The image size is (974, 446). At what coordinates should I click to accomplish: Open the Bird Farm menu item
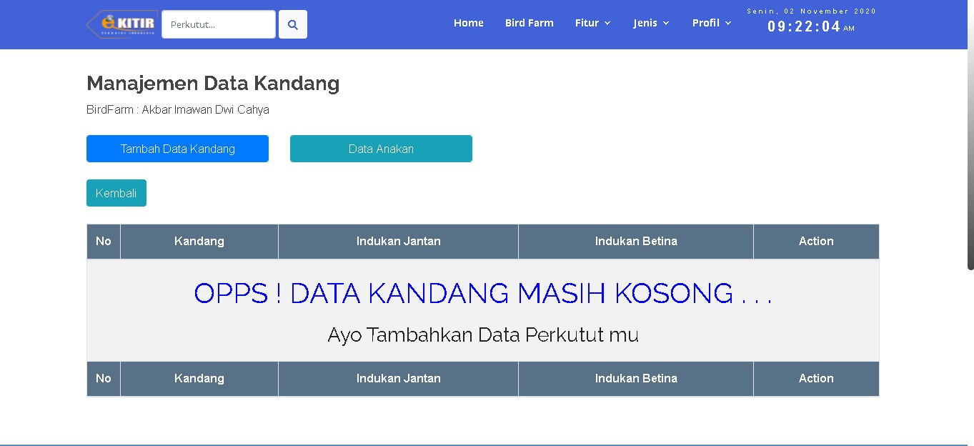click(529, 23)
